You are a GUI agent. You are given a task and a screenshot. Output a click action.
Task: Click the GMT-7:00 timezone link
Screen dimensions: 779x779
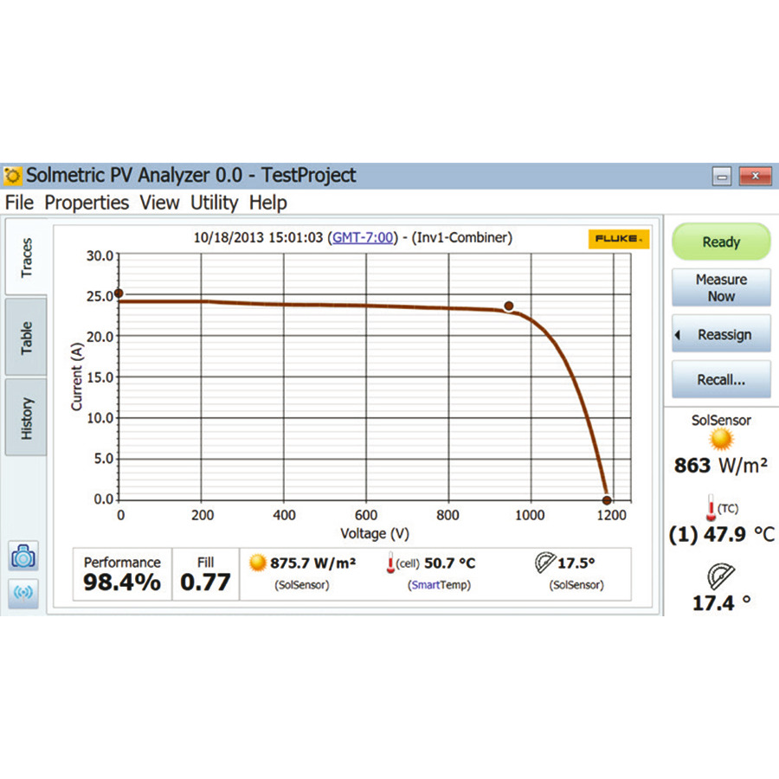pyautogui.click(x=362, y=237)
